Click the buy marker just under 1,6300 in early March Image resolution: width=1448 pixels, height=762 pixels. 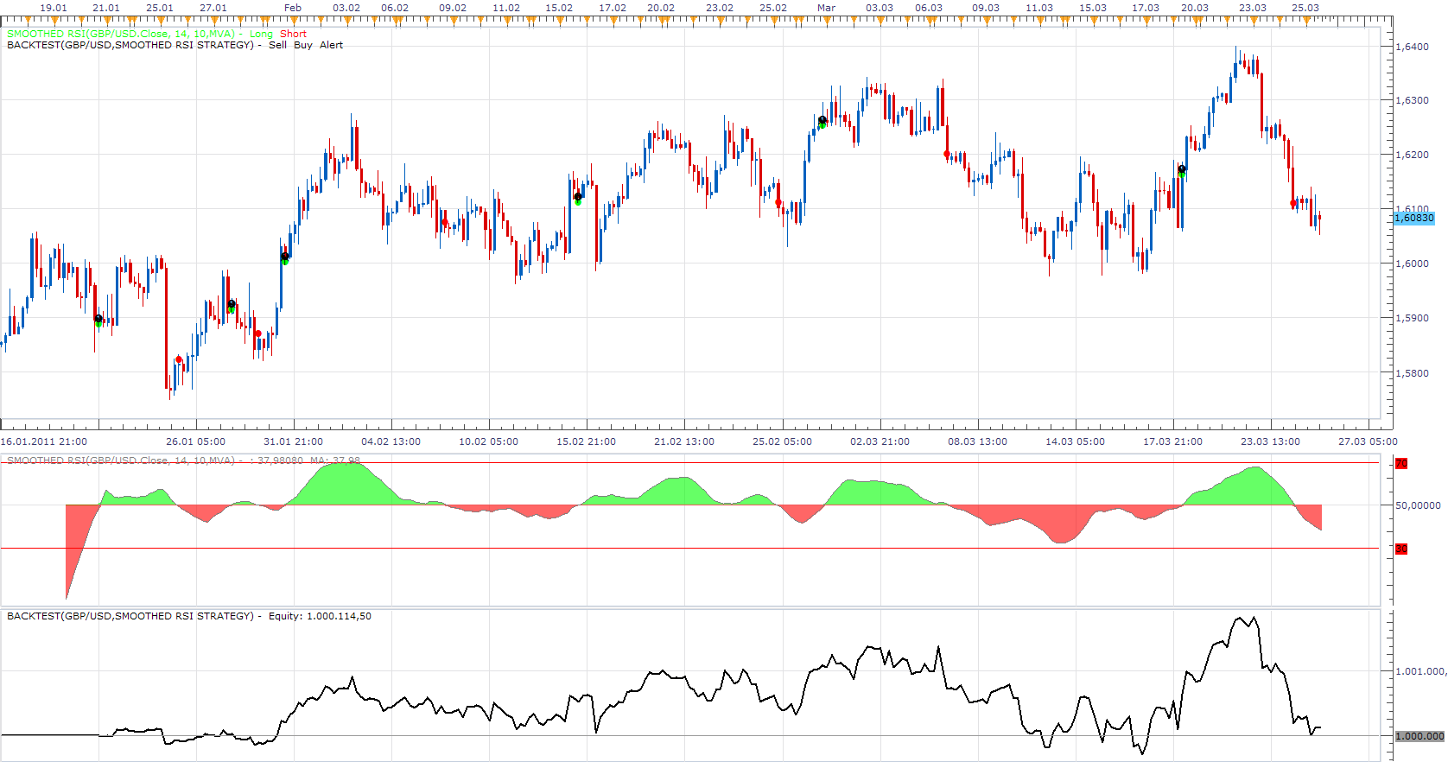coord(822,121)
